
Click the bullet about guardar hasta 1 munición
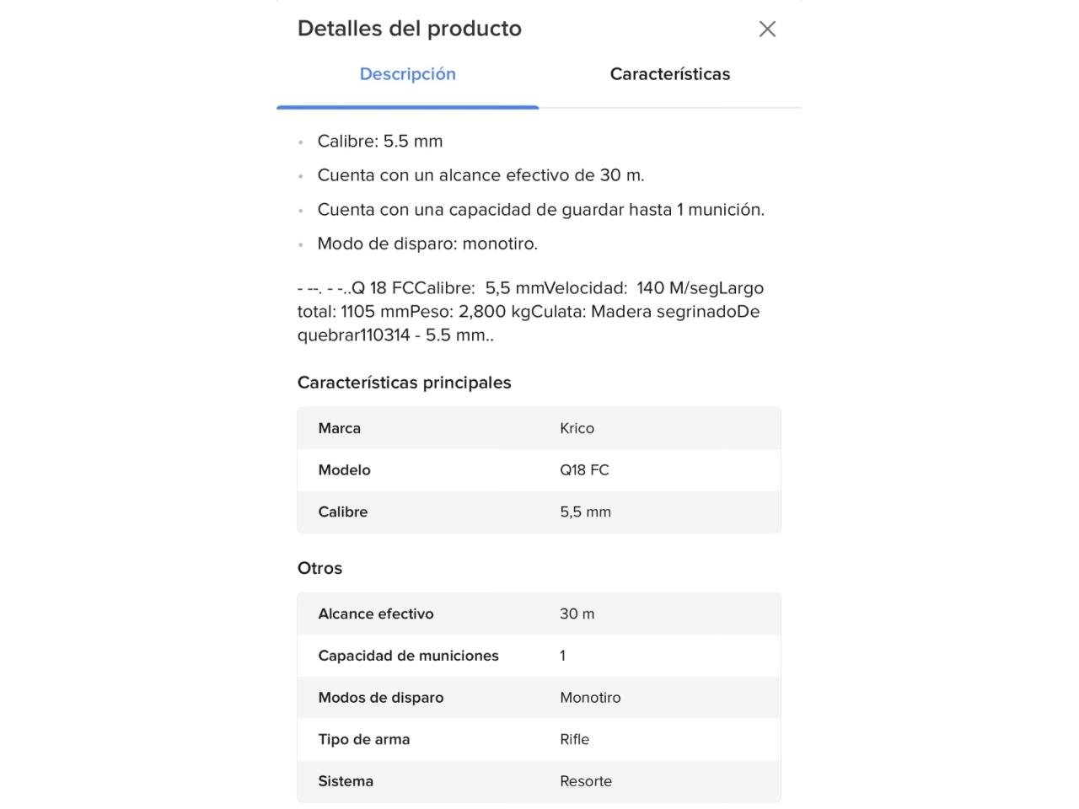(x=540, y=210)
